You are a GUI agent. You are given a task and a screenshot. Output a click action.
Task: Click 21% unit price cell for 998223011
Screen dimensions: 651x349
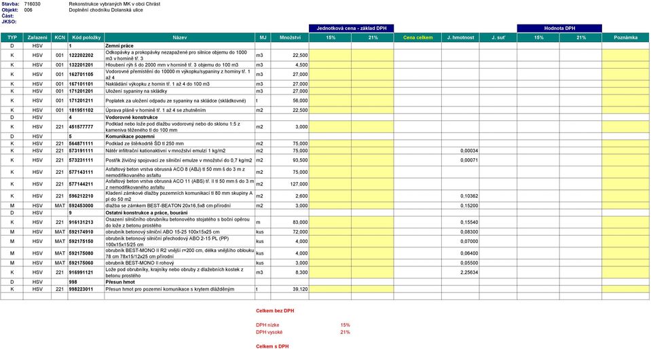pos(373,289)
